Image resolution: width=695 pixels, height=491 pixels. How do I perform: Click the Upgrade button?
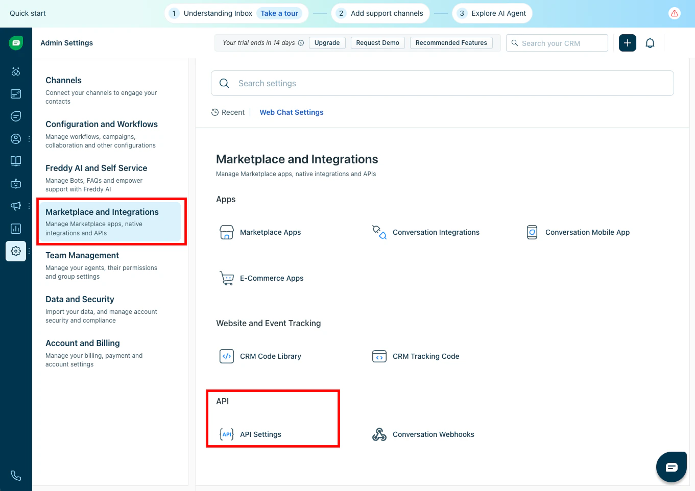327,43
